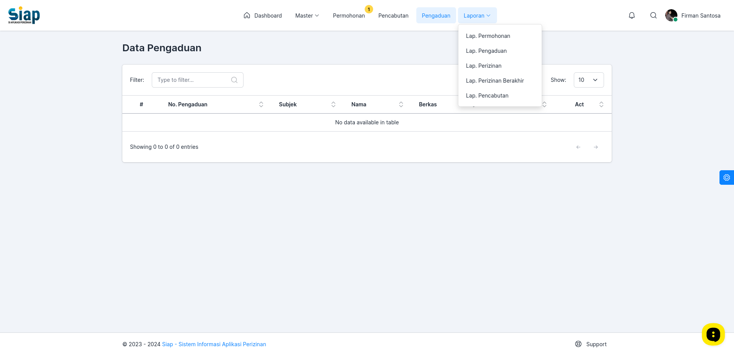Collapse the Laporan dropdown menu
The height and width of the screenshot is (355, 734).
(477, 15)
